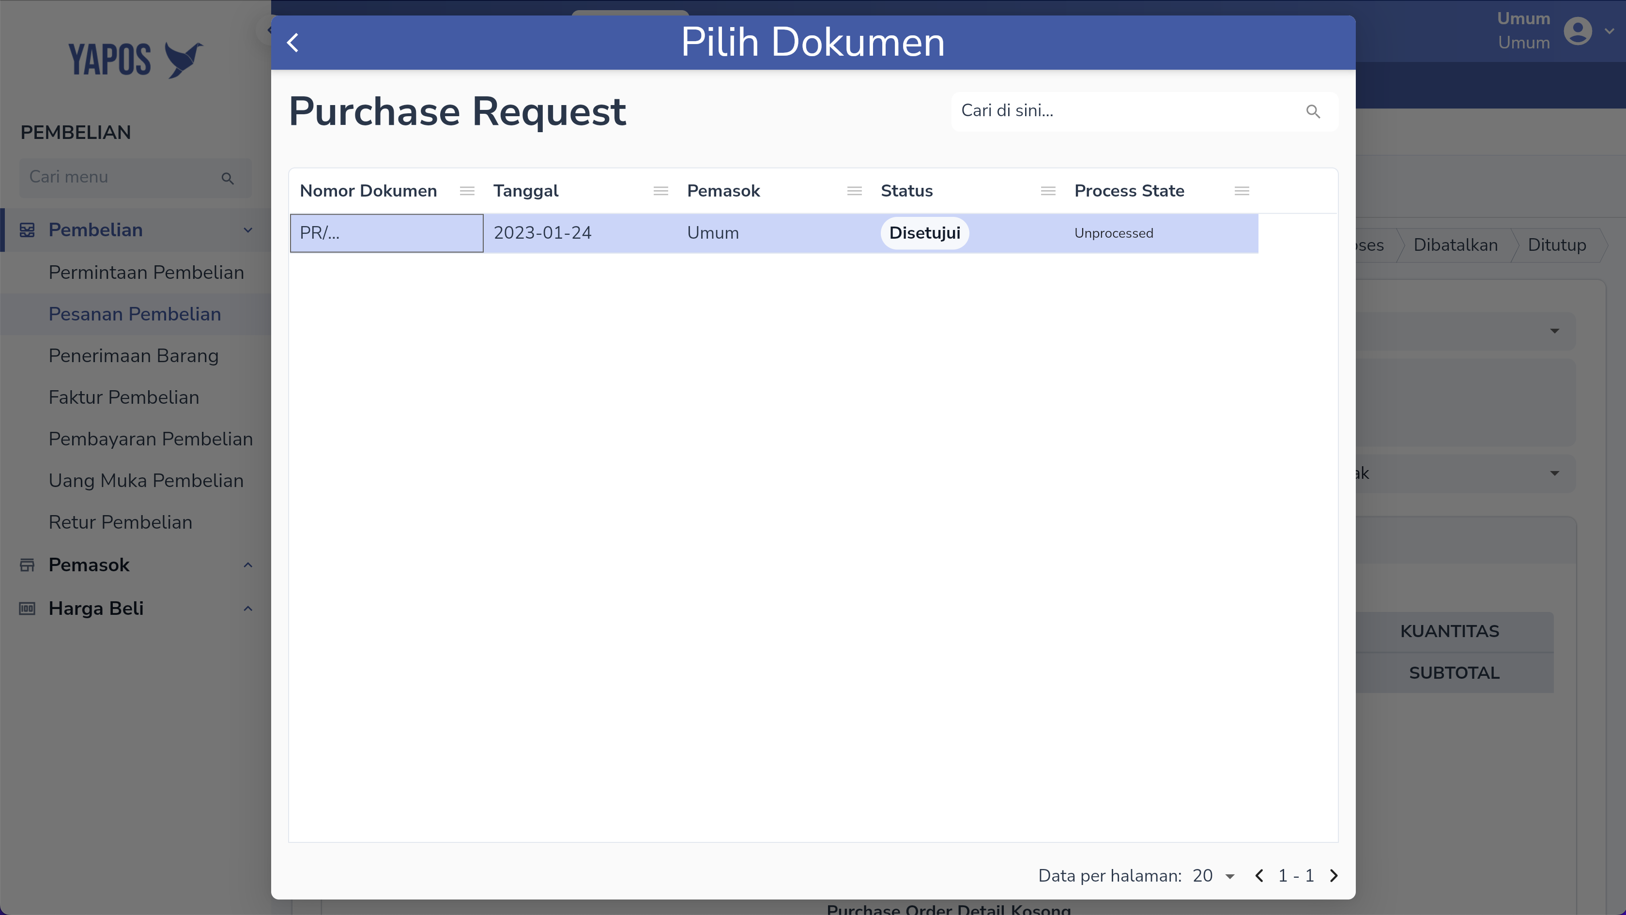Click the sidebar Cari menu search icon

(228, 178)
